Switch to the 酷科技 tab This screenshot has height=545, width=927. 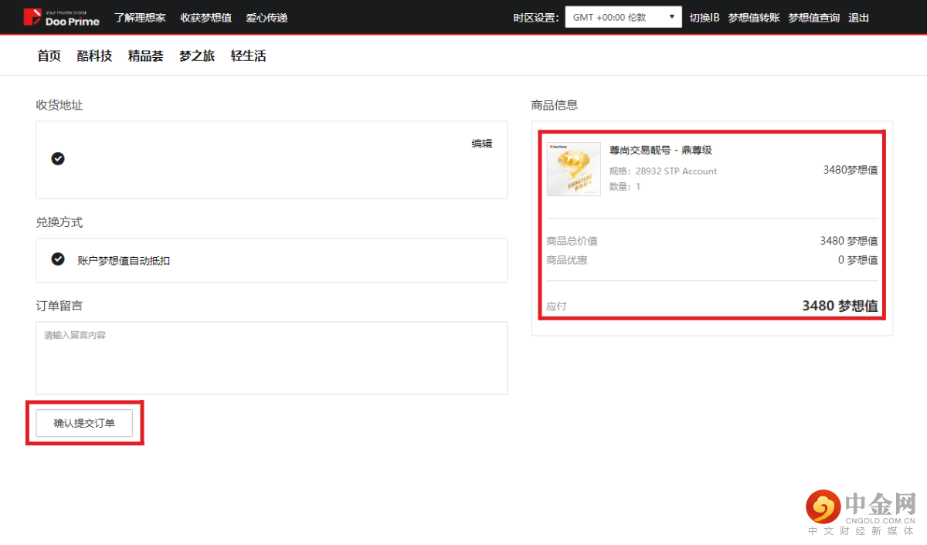point(94,56)
